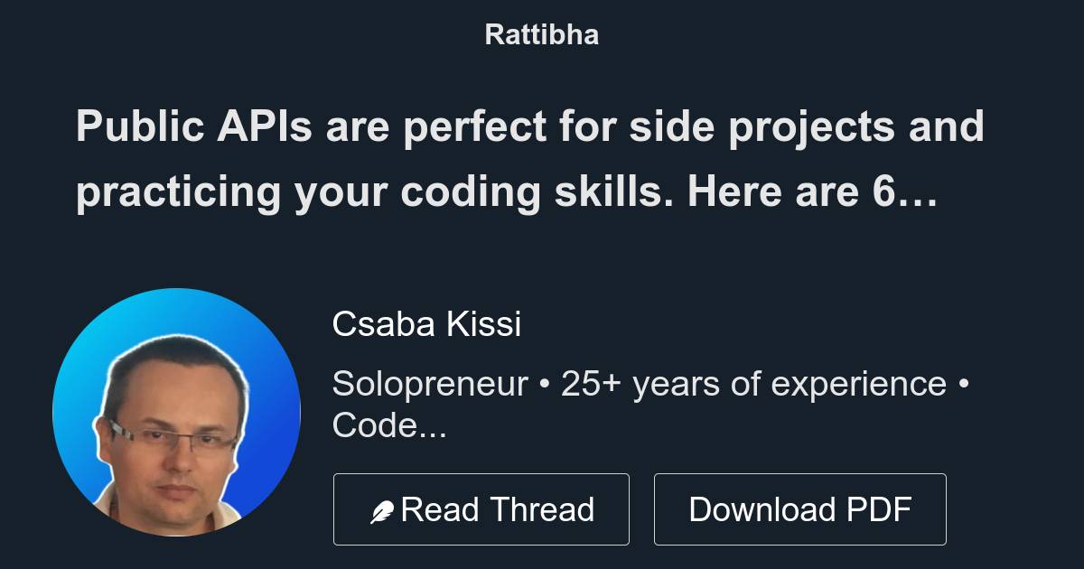Click the Read Thread button
The width and height of the screenshot is (1084, 569).
pyautogui.click(x=481, y=508)
